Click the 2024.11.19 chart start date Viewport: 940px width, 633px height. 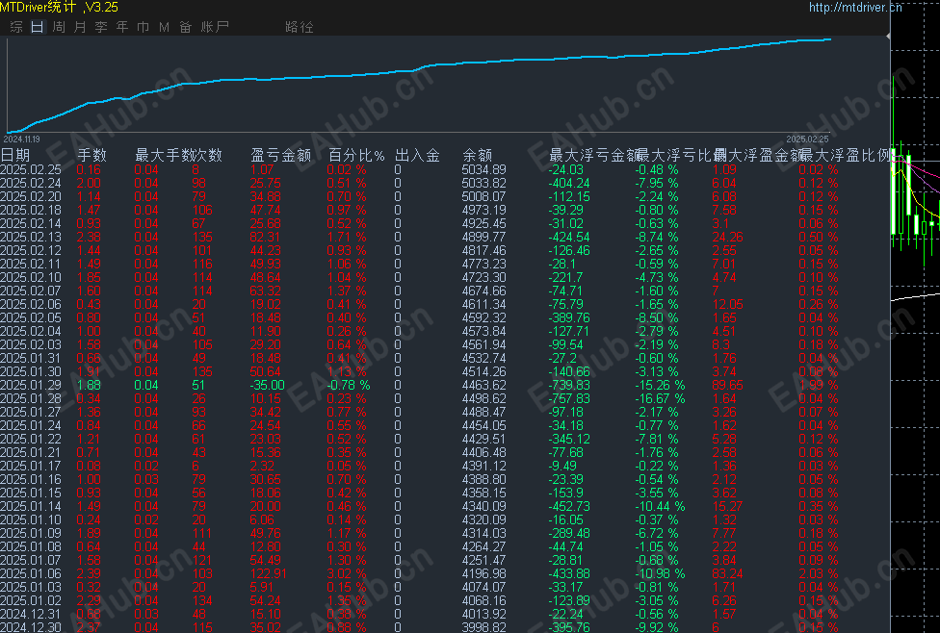pyautogui.click(x=21, y=139)
